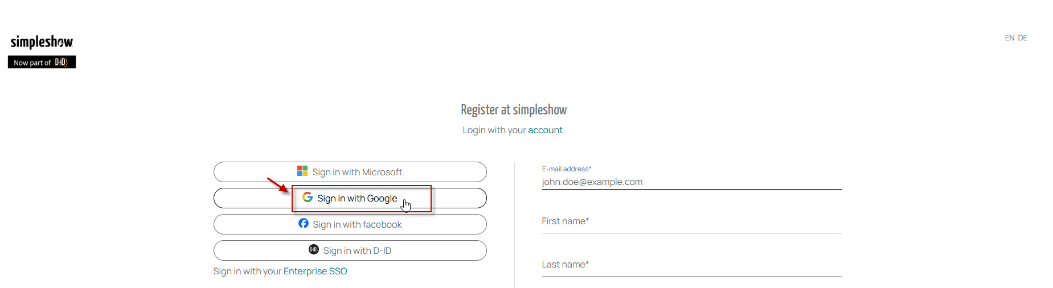This screenshot has width=1053, height=288.
Task: Switch language to DE
Action: [x=1023, y=38]
